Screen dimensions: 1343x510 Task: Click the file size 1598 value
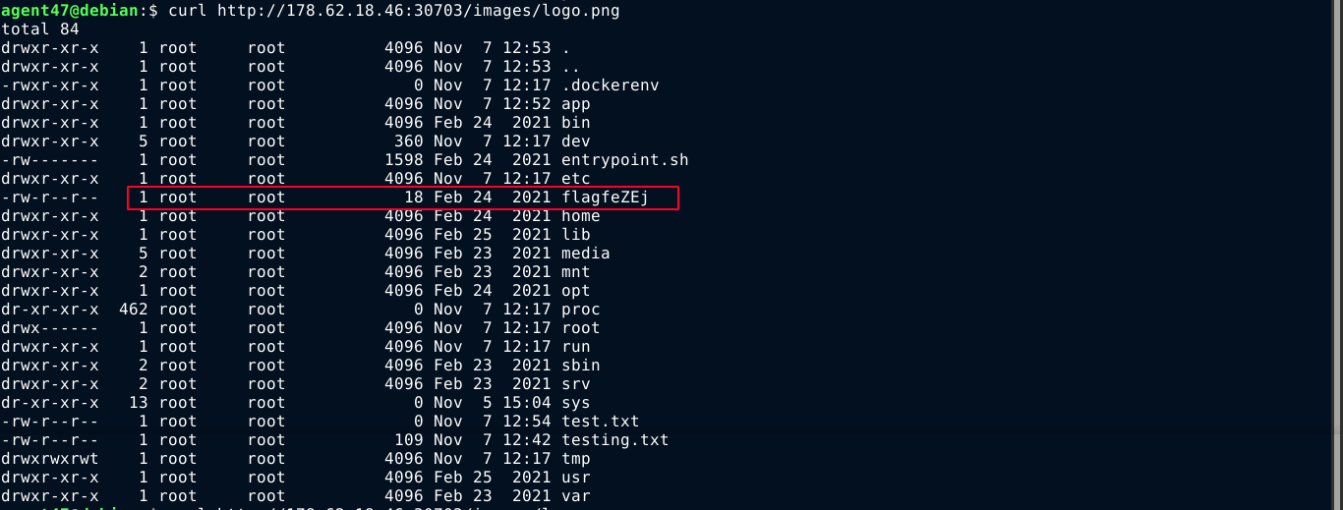(404, 160)
